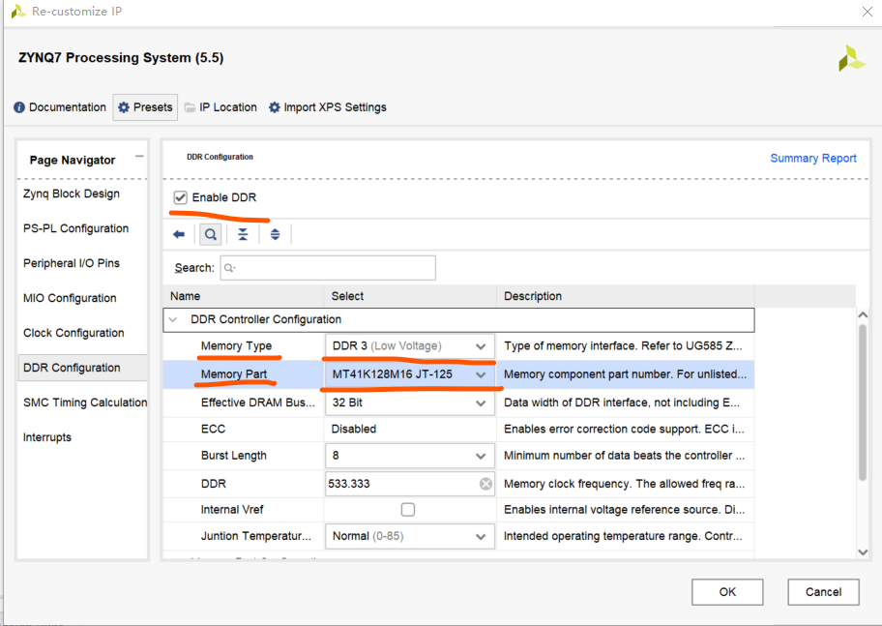Enable the Internal Vref checkbox
Viewport: 882px width, 626px height.
[x=408, y=510]
